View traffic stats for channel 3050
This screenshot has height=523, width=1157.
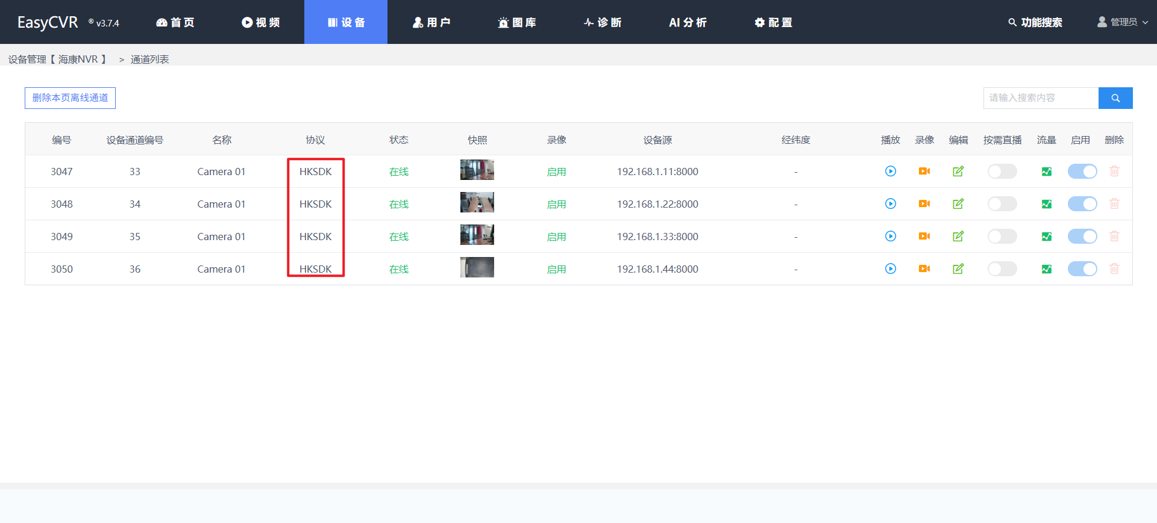tap(1046, 269)
